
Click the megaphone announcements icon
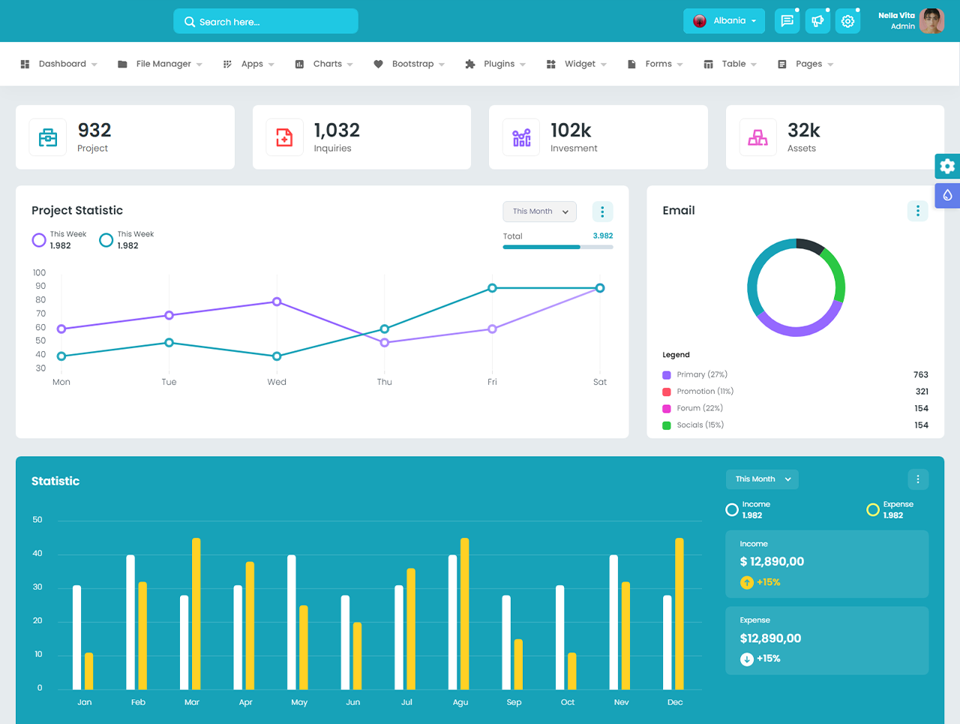pos(817,21)
